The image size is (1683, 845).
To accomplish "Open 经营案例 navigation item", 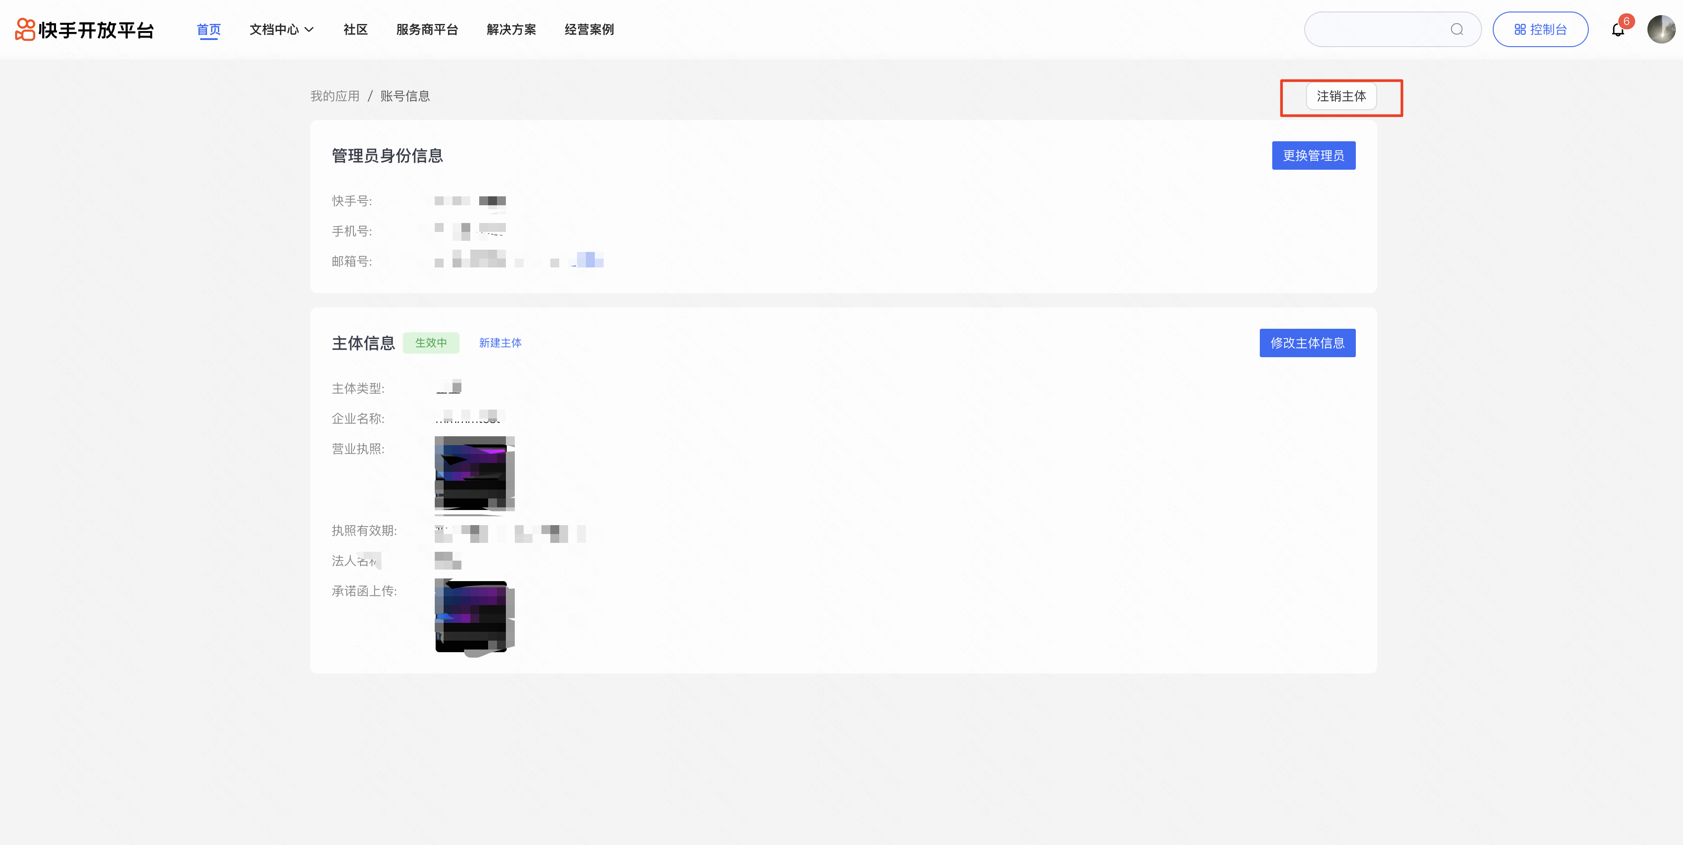I will pos(589,29).
